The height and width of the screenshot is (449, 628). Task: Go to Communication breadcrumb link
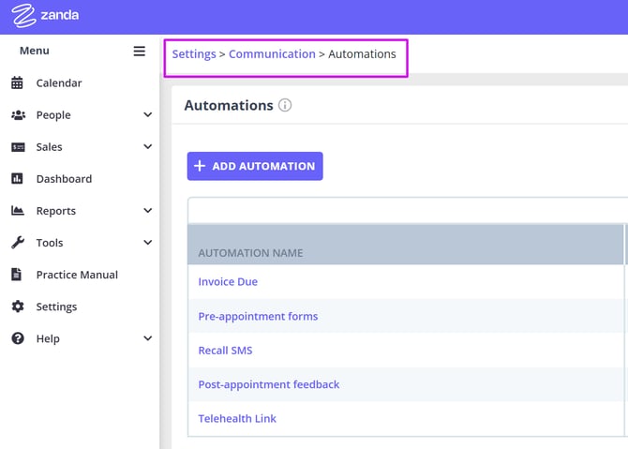click(x=272, y=54)
